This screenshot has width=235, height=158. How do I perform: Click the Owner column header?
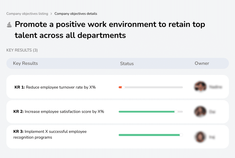tap(202, 63)
